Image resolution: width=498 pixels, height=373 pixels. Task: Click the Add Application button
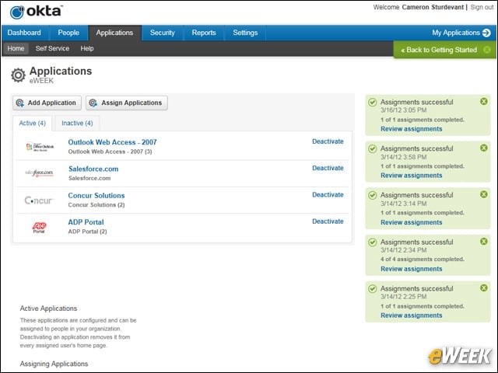(x=47, y=103)
